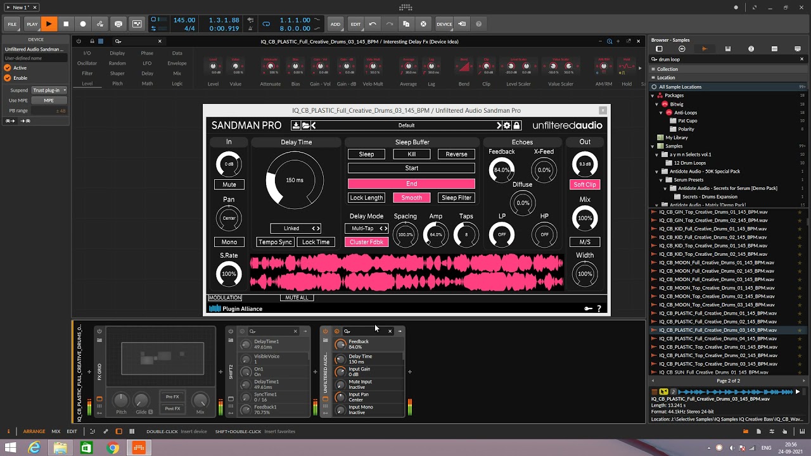Screen dimensions: 811x456
Task: Collapse the Packages tree node
Action: [x=653, y=96]
